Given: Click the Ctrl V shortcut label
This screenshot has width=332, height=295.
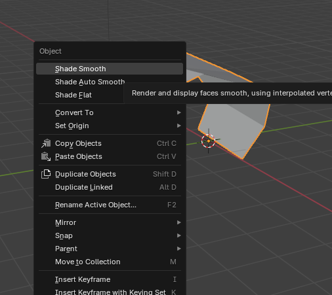Looking at the screenshot, I should [x=167, y=156].
